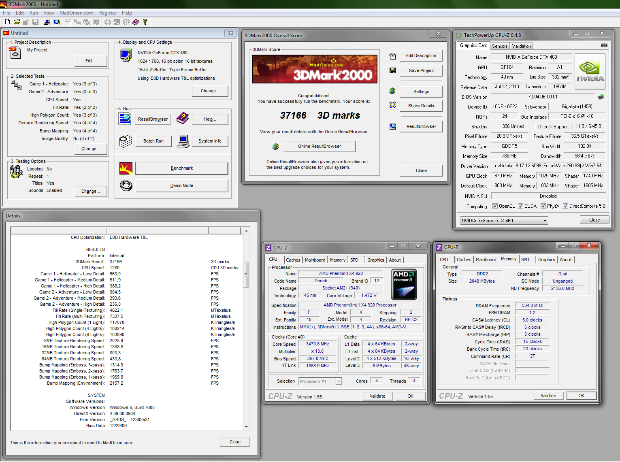
Task: Click the Open project folder toolbar icon
Action: pyautogui.click(x=17, y=22)
